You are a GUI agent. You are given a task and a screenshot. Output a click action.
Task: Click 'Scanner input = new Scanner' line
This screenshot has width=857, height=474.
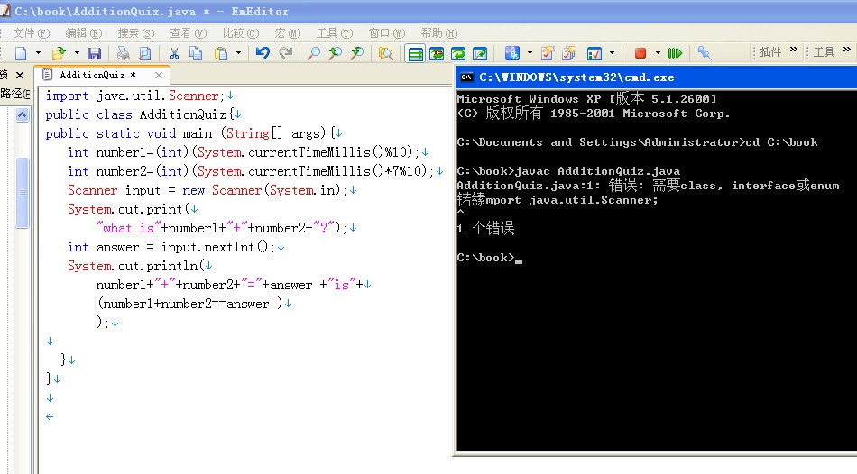[x=207, y=190]
